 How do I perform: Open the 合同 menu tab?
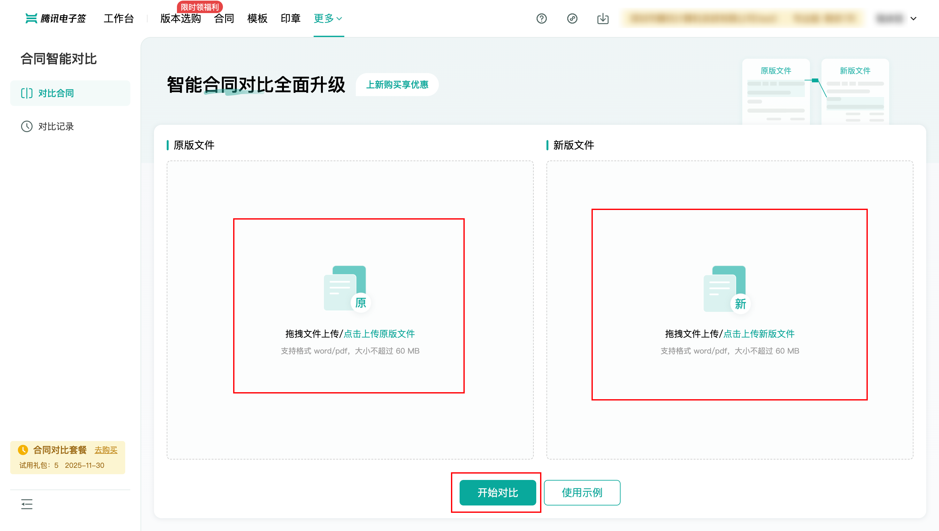click(x=224, y=19)
